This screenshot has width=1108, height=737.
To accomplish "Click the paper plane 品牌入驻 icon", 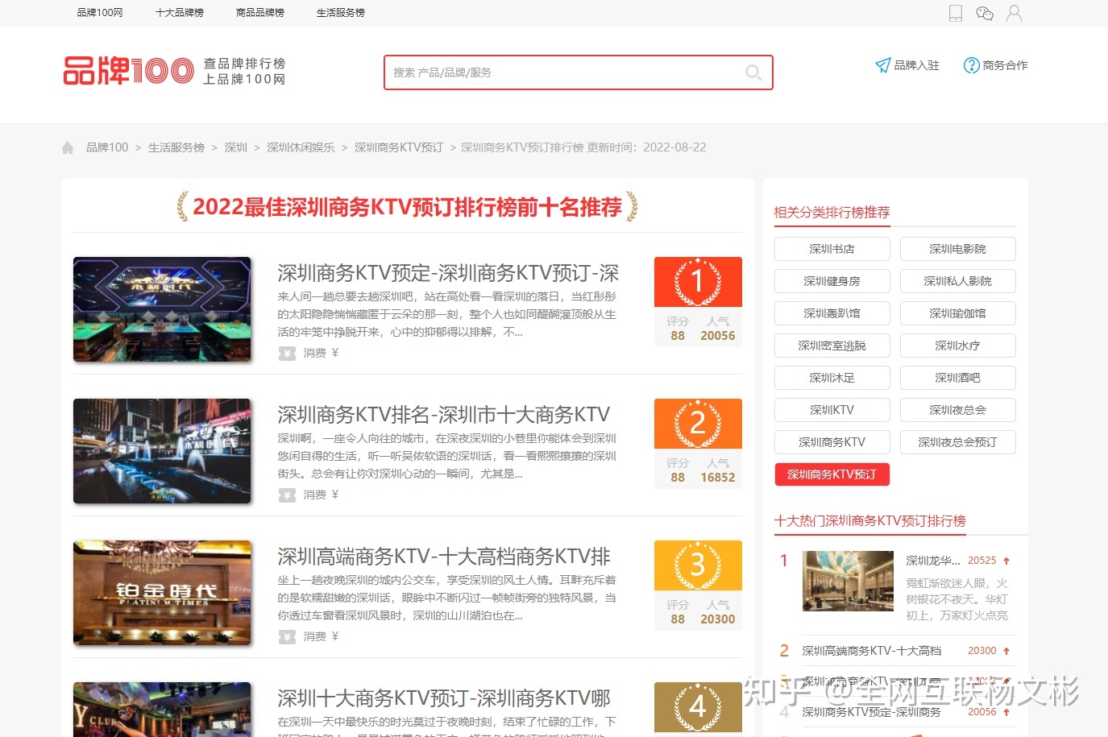I will 883,65.
